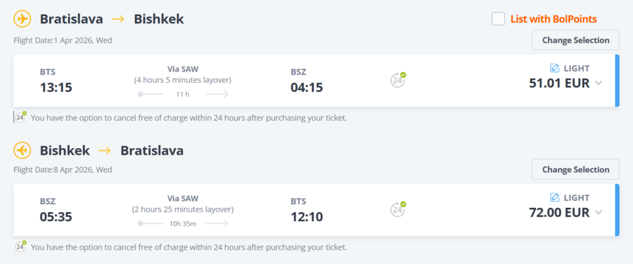Click the 51.01 EUR price
Image resolution: width=633 pixels, height=264 pixels.
[x=559, y=83]
